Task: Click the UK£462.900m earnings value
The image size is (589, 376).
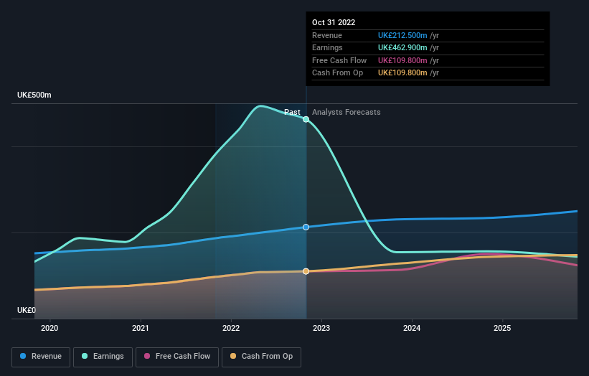Action: pos(402,47)
